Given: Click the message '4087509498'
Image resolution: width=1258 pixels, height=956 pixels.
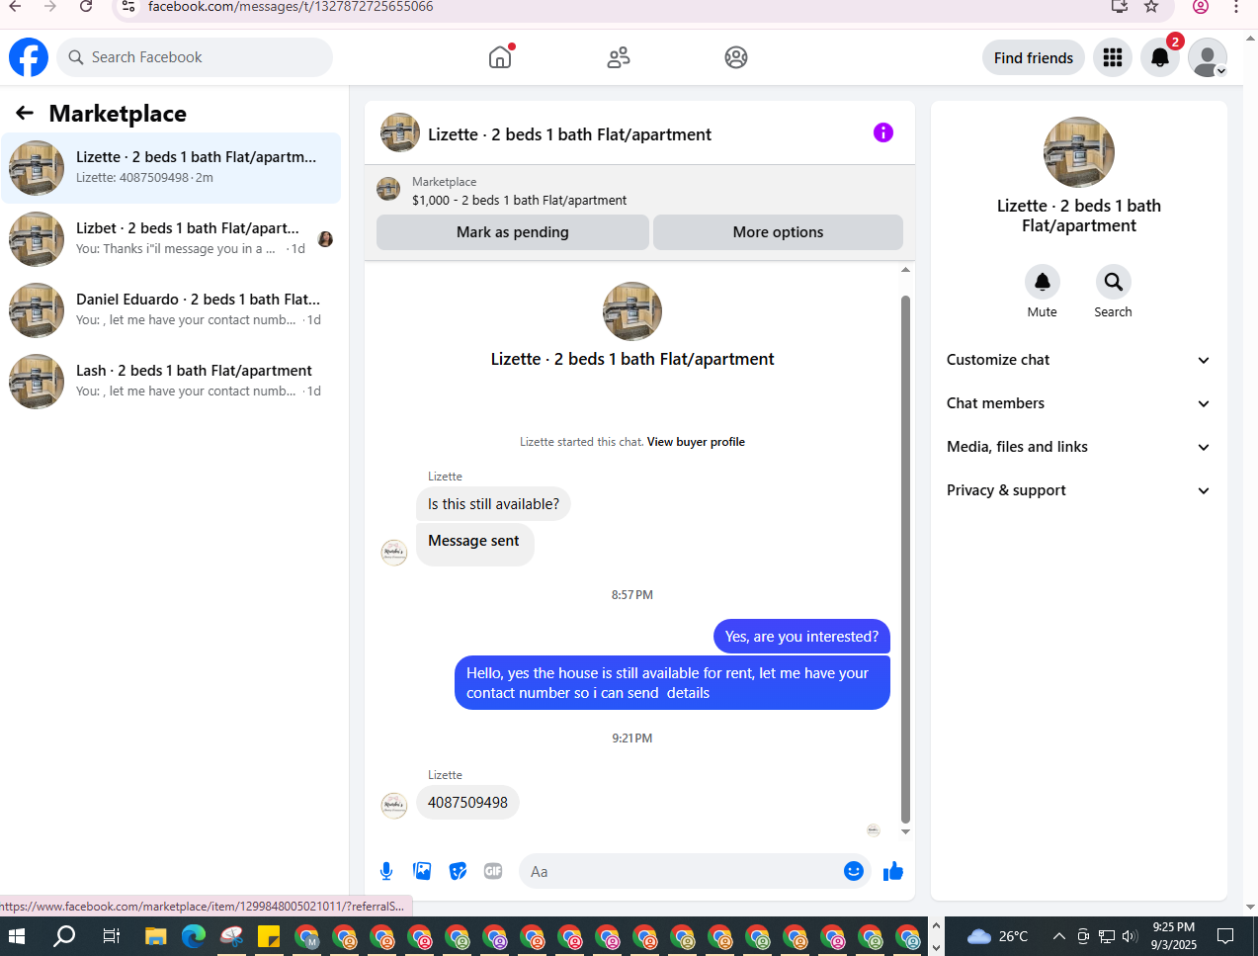Looking at the screenshot, I should click(467, 803).
